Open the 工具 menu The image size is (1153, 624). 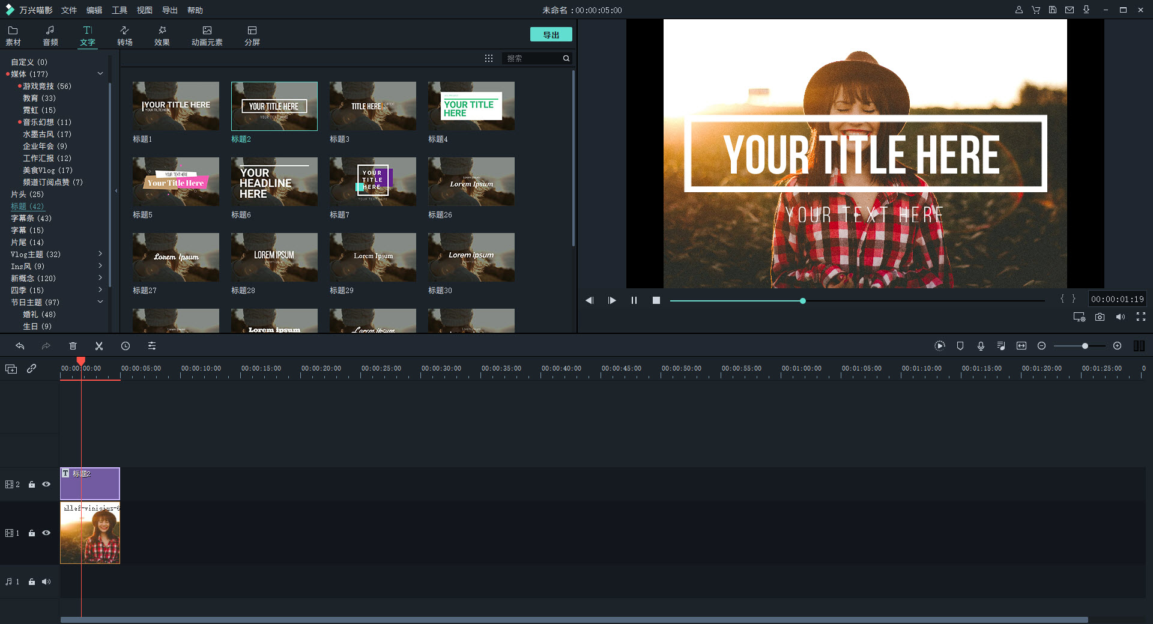click(120, 10)
